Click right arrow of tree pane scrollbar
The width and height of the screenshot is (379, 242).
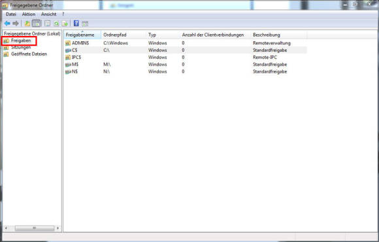click(58, 228)
